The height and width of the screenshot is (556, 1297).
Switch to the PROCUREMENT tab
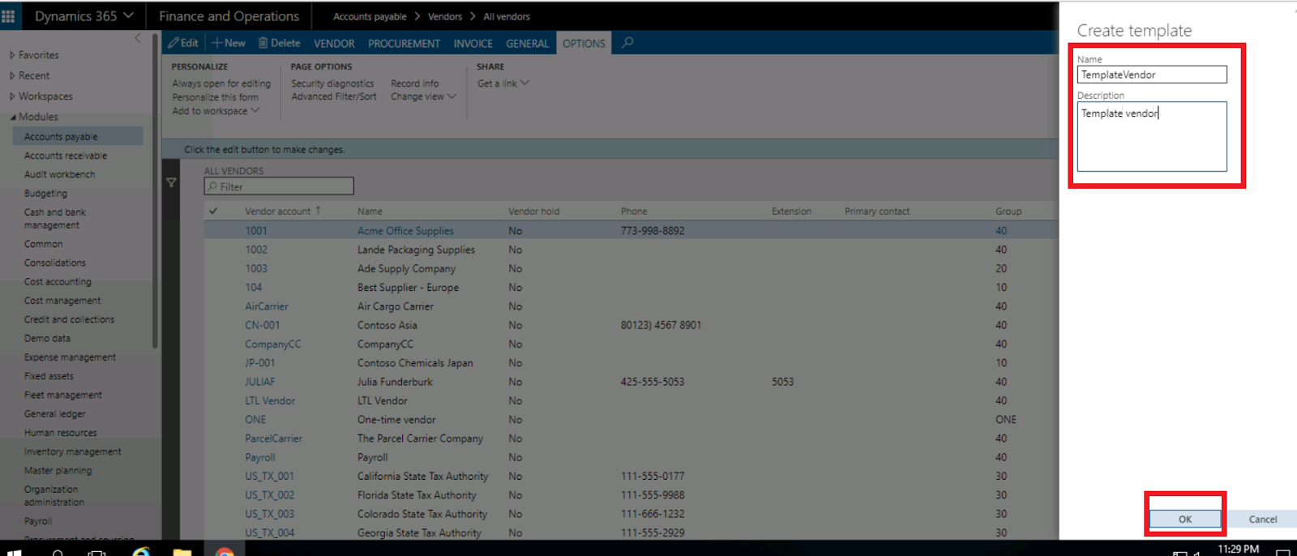click(404, 44)
